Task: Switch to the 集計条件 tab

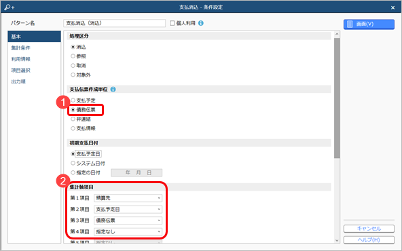Action: click(35, 47)
